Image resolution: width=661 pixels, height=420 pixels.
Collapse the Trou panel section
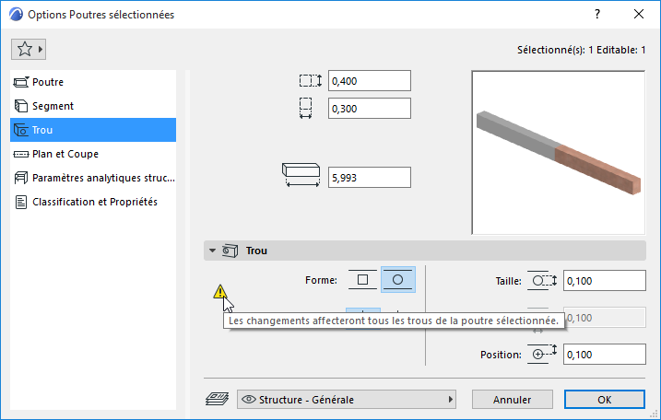[x=213, y=251]
